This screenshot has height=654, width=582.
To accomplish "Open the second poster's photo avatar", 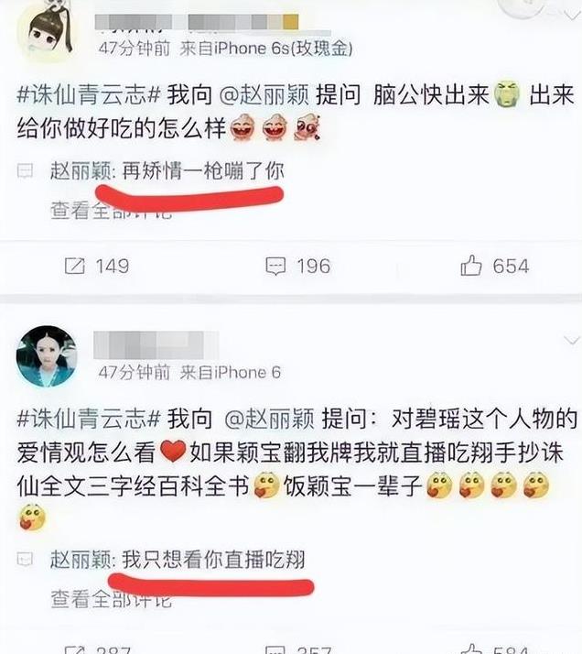I will click(47, 356).
